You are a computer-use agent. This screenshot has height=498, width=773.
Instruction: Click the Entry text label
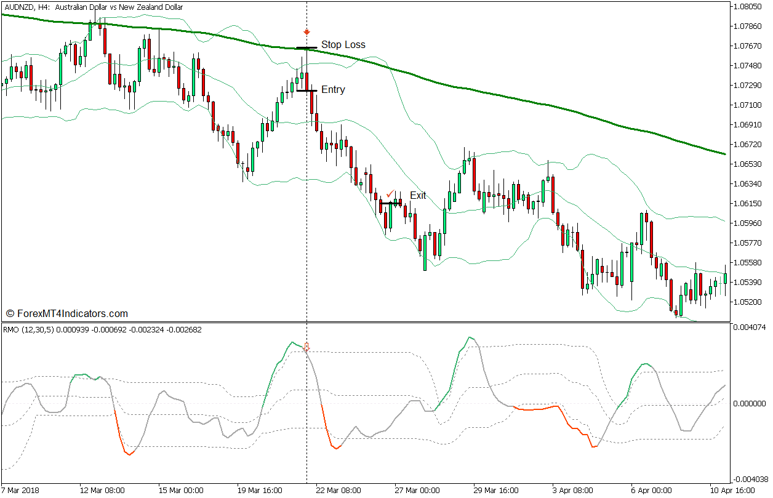(333, 90)
